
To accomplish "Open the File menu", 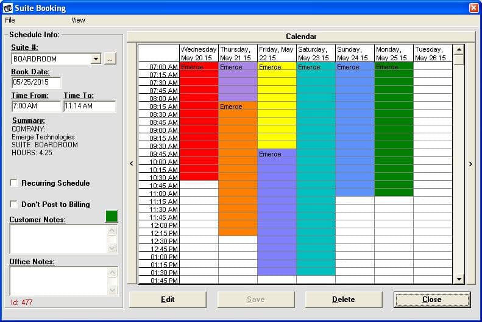I will point(10,20).
